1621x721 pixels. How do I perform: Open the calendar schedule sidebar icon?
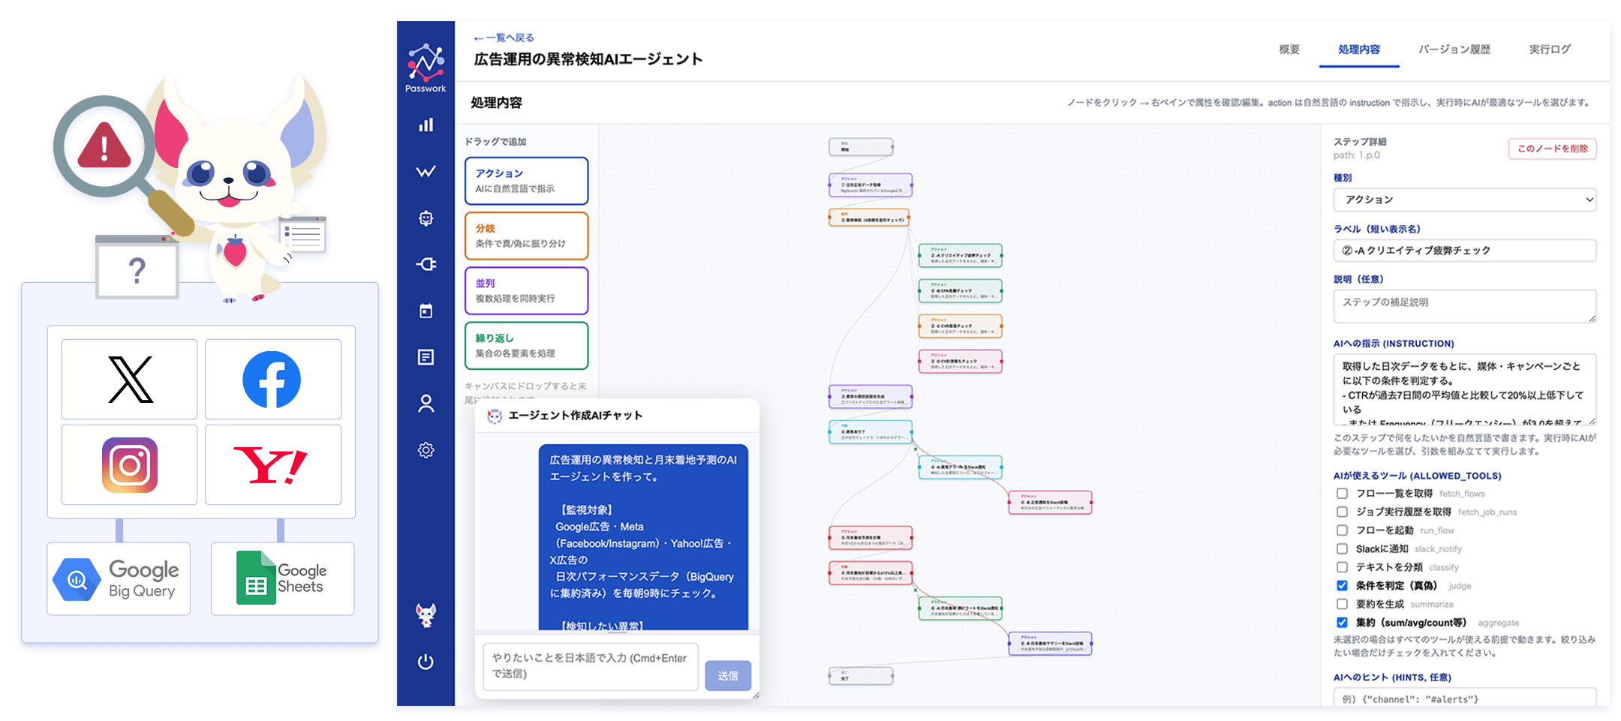(x=426, y=311)
